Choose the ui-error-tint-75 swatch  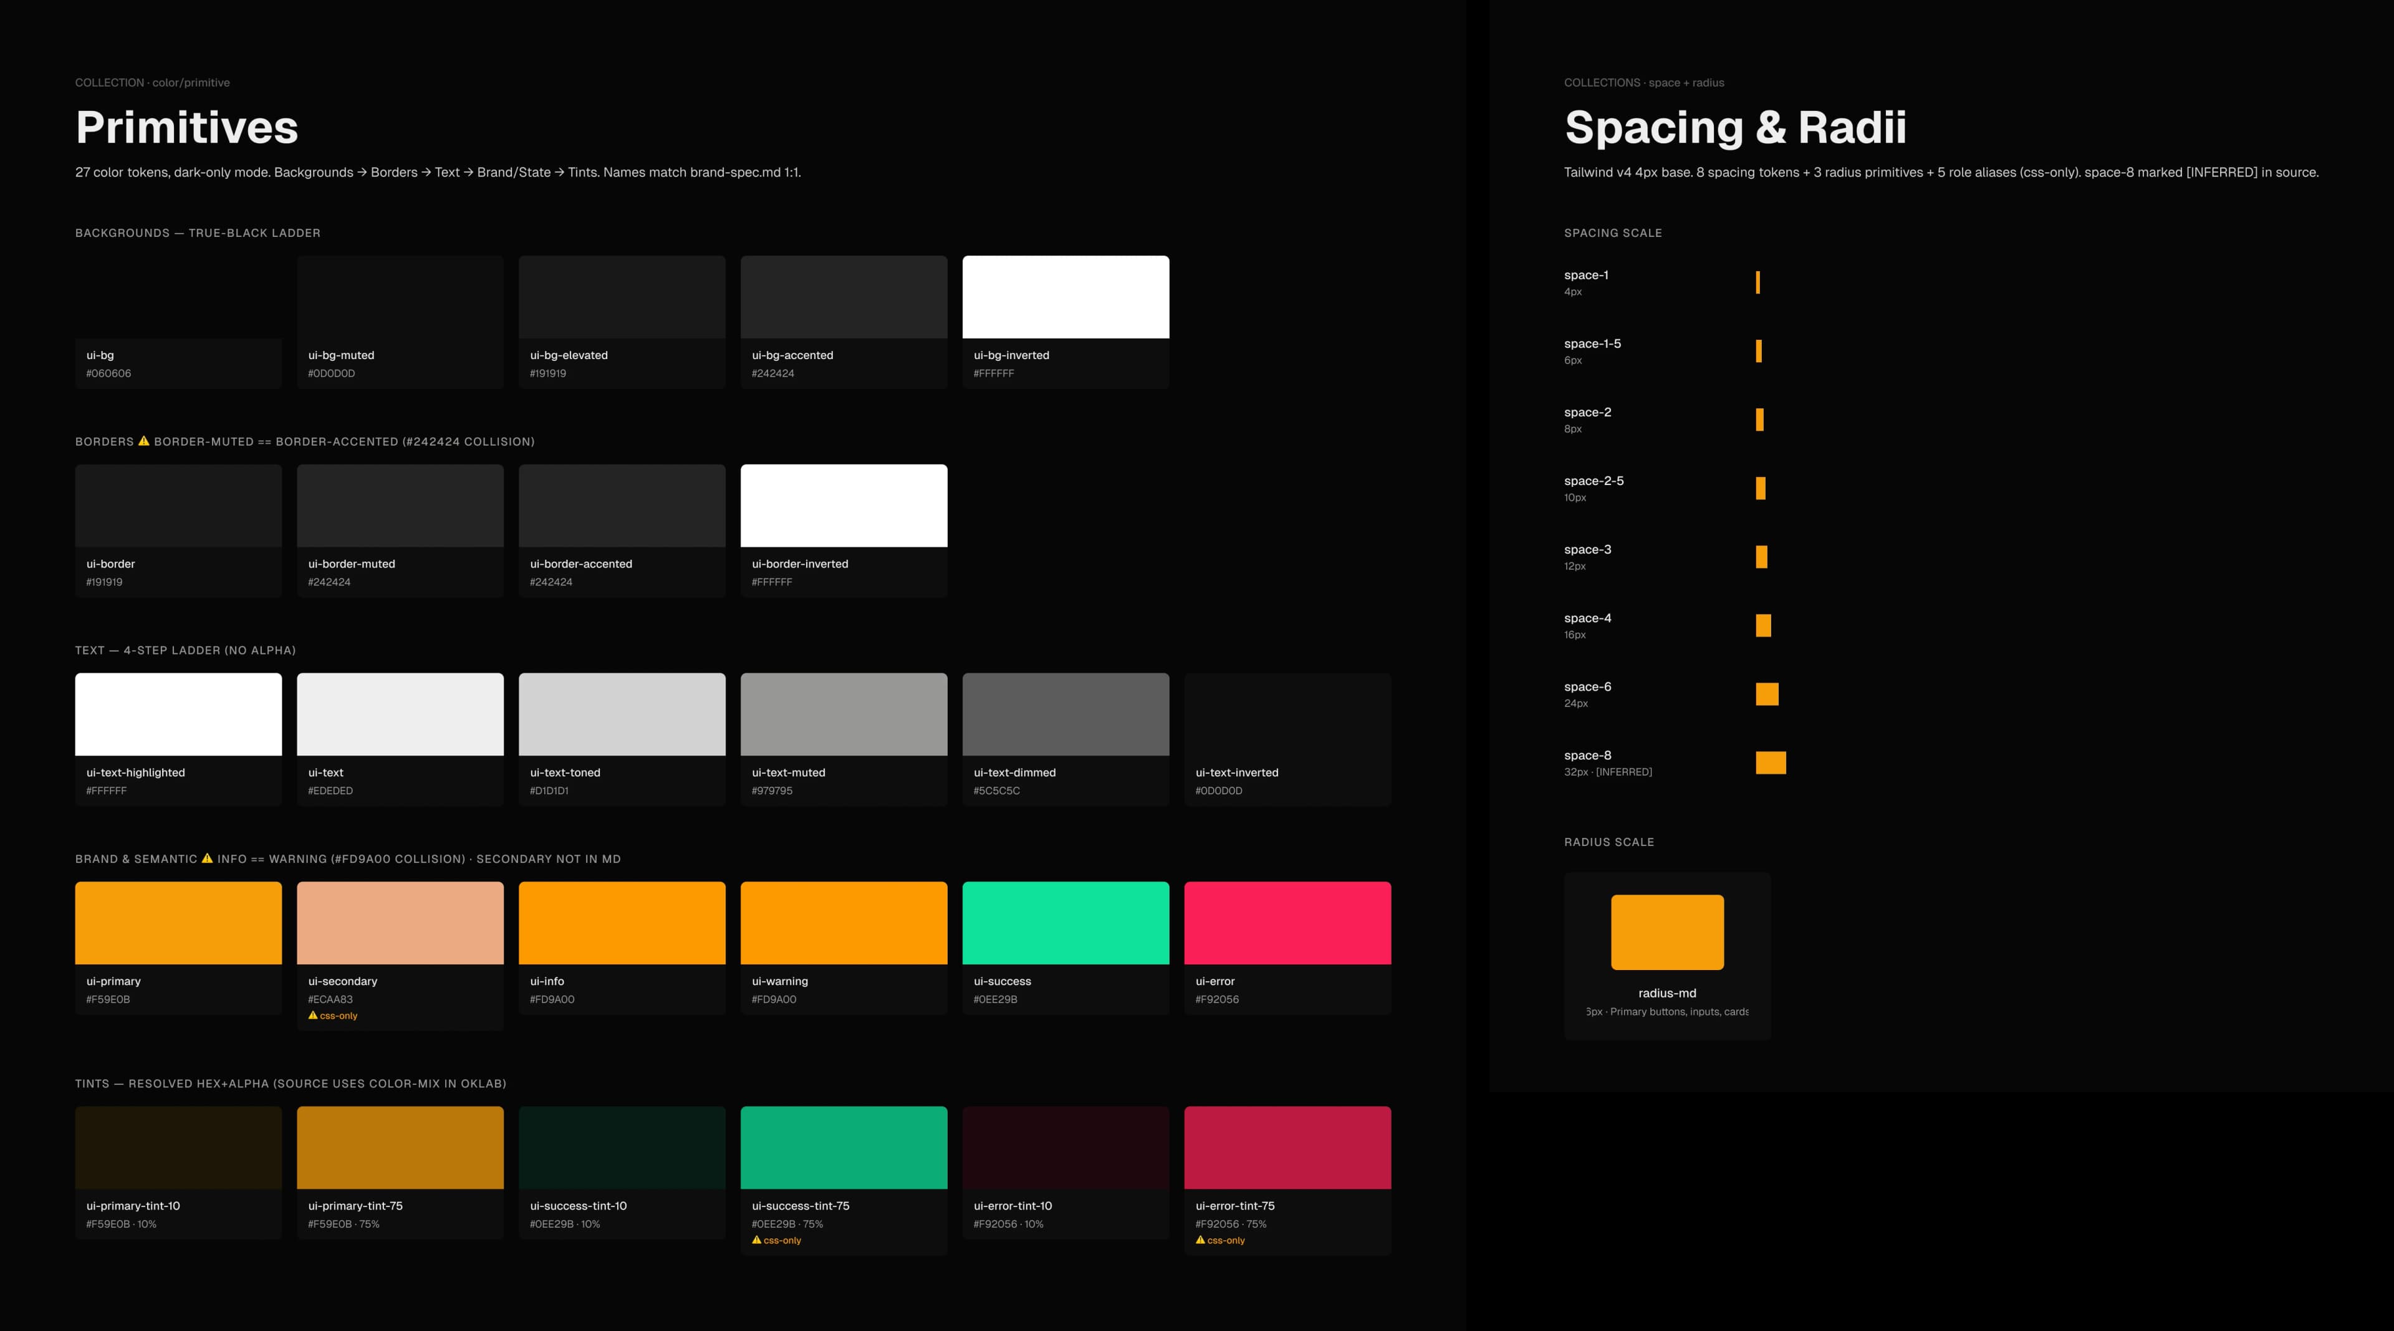coord(1288,1148)
